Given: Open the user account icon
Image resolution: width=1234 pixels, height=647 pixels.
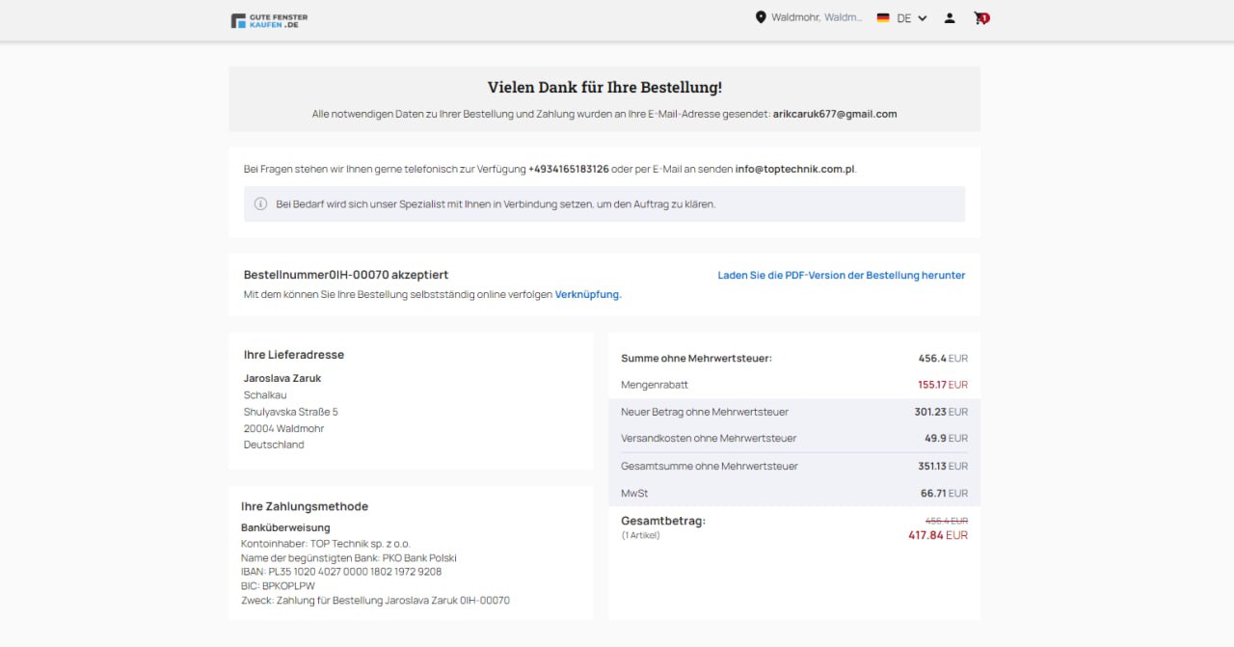Looking at the screenshot, I should pyautogui.click(x=950, y=17).
